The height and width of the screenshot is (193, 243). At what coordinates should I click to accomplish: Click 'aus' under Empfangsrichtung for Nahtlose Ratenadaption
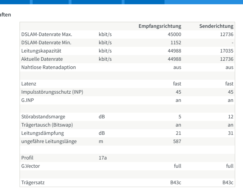coord(177,68)
